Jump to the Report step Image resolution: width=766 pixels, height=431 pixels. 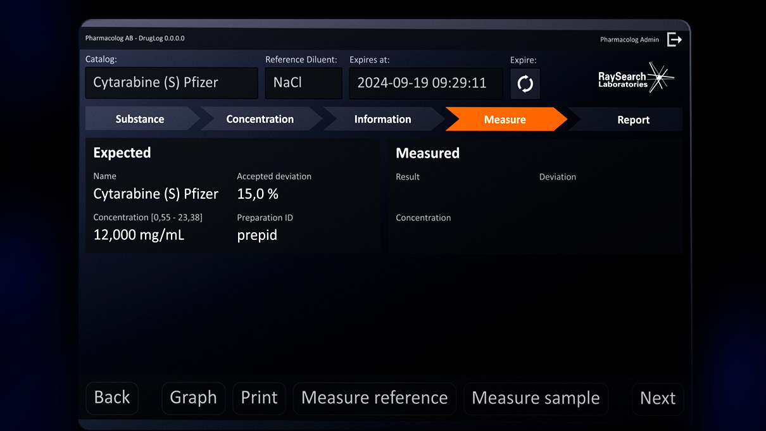pos(633,120)
